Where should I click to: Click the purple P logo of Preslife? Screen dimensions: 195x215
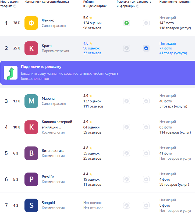coord(31,179)
